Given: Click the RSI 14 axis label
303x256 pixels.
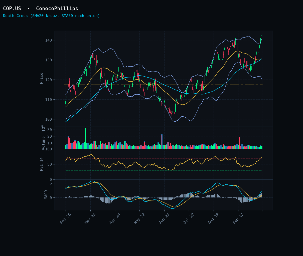Looking at the screenshot, I should click(42, 164).
